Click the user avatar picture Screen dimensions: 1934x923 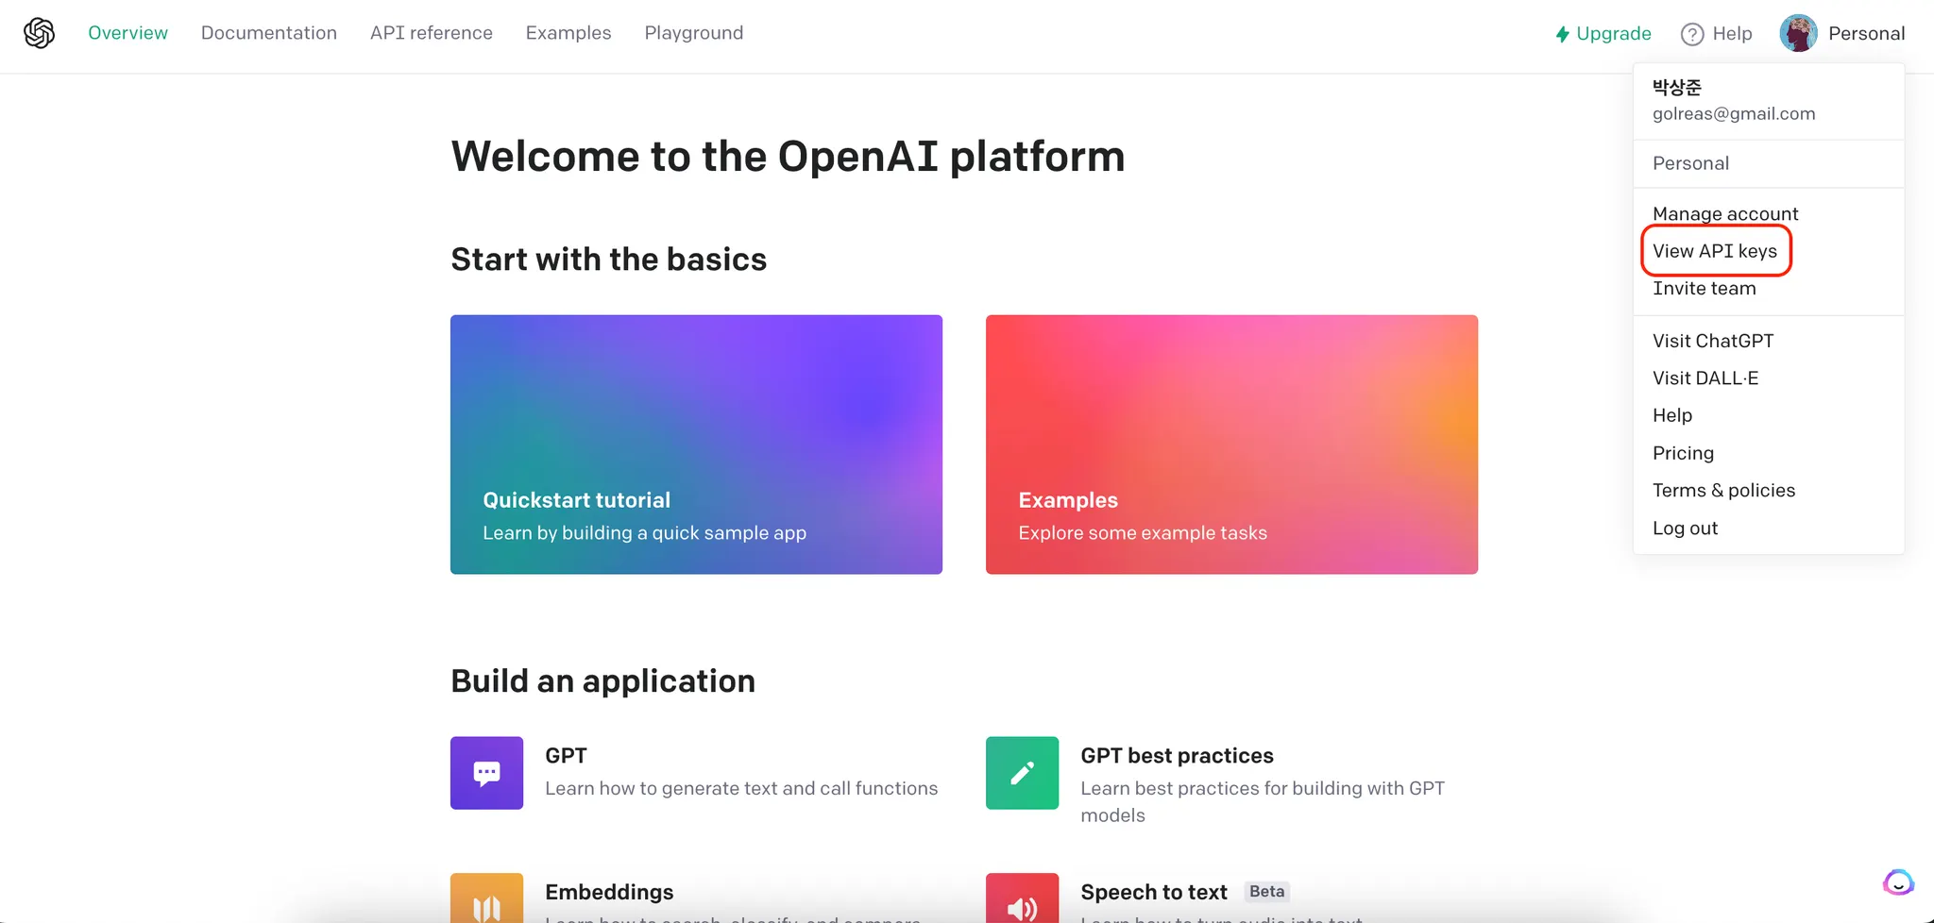coord(1798,33)
